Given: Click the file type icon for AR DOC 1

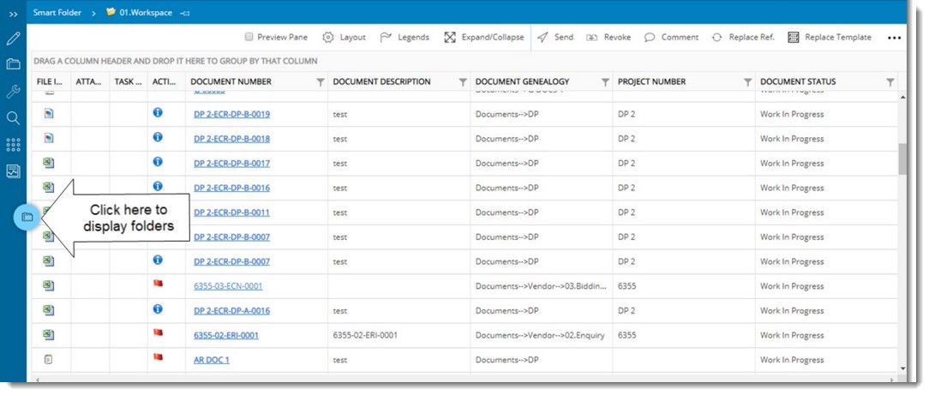Looking at the screenshot, I should [49, 359].
